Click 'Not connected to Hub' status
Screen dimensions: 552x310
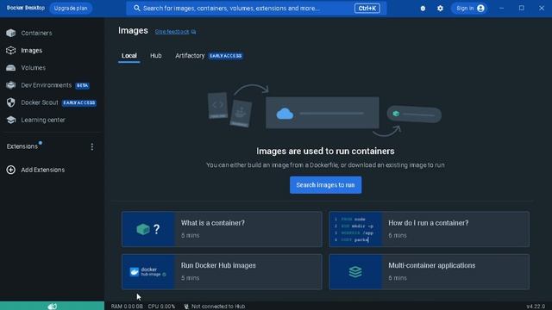pyautogui.click(x=215, y=307)
